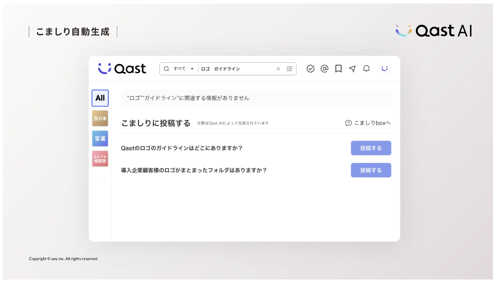Click the send (paper plane) icon
This screenshot has width=496, height=283.
point(352,68)
